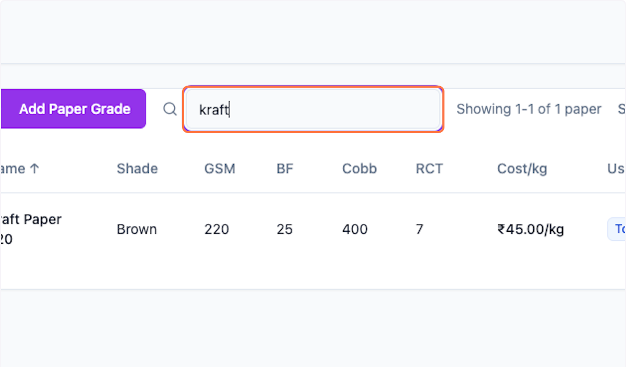
Task: Click the partially visible Usage column header
Action: point(616,169)
